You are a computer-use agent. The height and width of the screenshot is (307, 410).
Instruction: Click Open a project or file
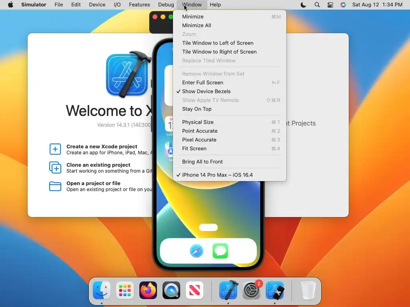(93, 183)
